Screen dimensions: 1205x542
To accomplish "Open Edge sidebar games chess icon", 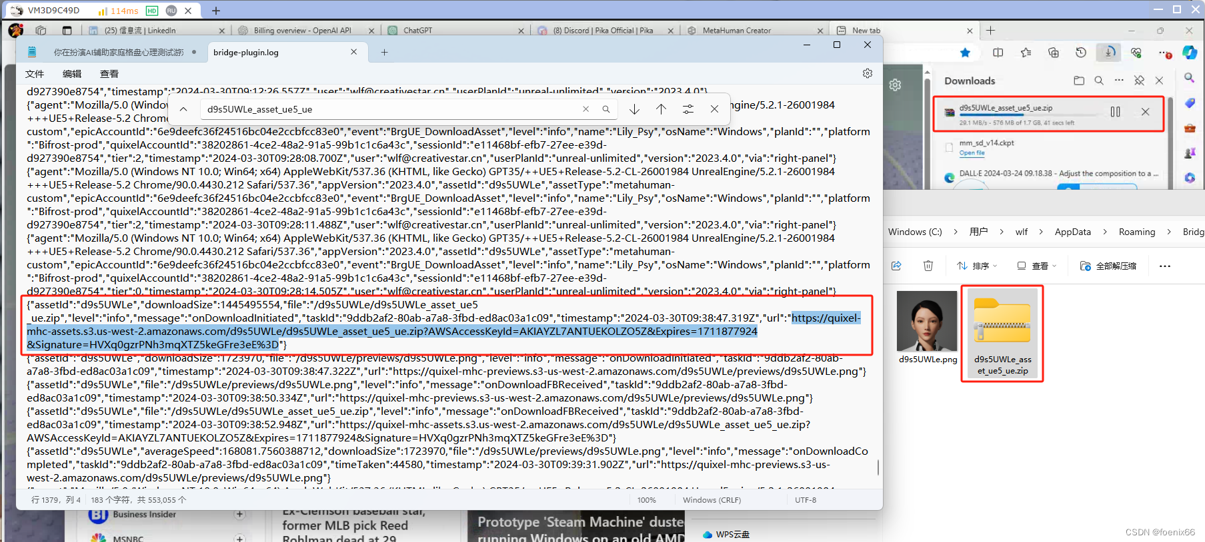I will tap(1189, 152).
